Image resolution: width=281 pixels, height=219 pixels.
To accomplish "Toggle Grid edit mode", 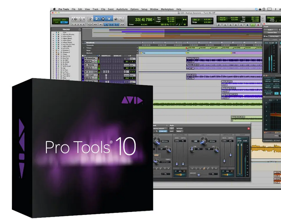I will pyautogui.click(x=64, y=22).
